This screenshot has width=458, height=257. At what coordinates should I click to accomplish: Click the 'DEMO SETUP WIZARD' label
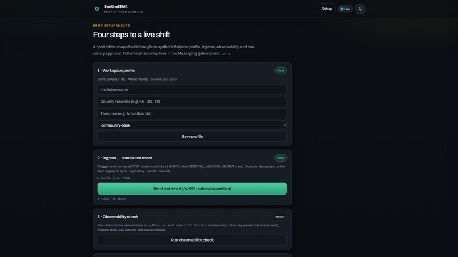coord(111,26)
